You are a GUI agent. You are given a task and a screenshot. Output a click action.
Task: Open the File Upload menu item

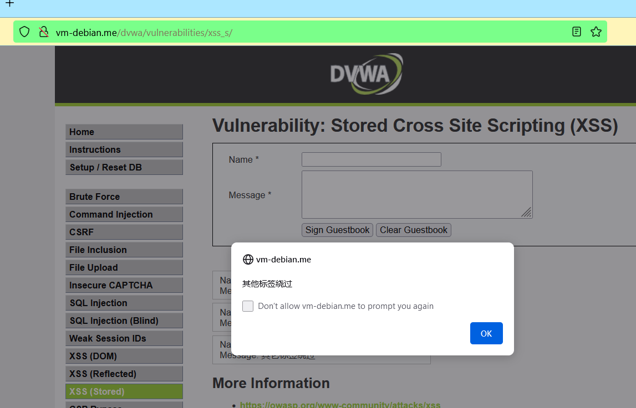pos(124,267)
